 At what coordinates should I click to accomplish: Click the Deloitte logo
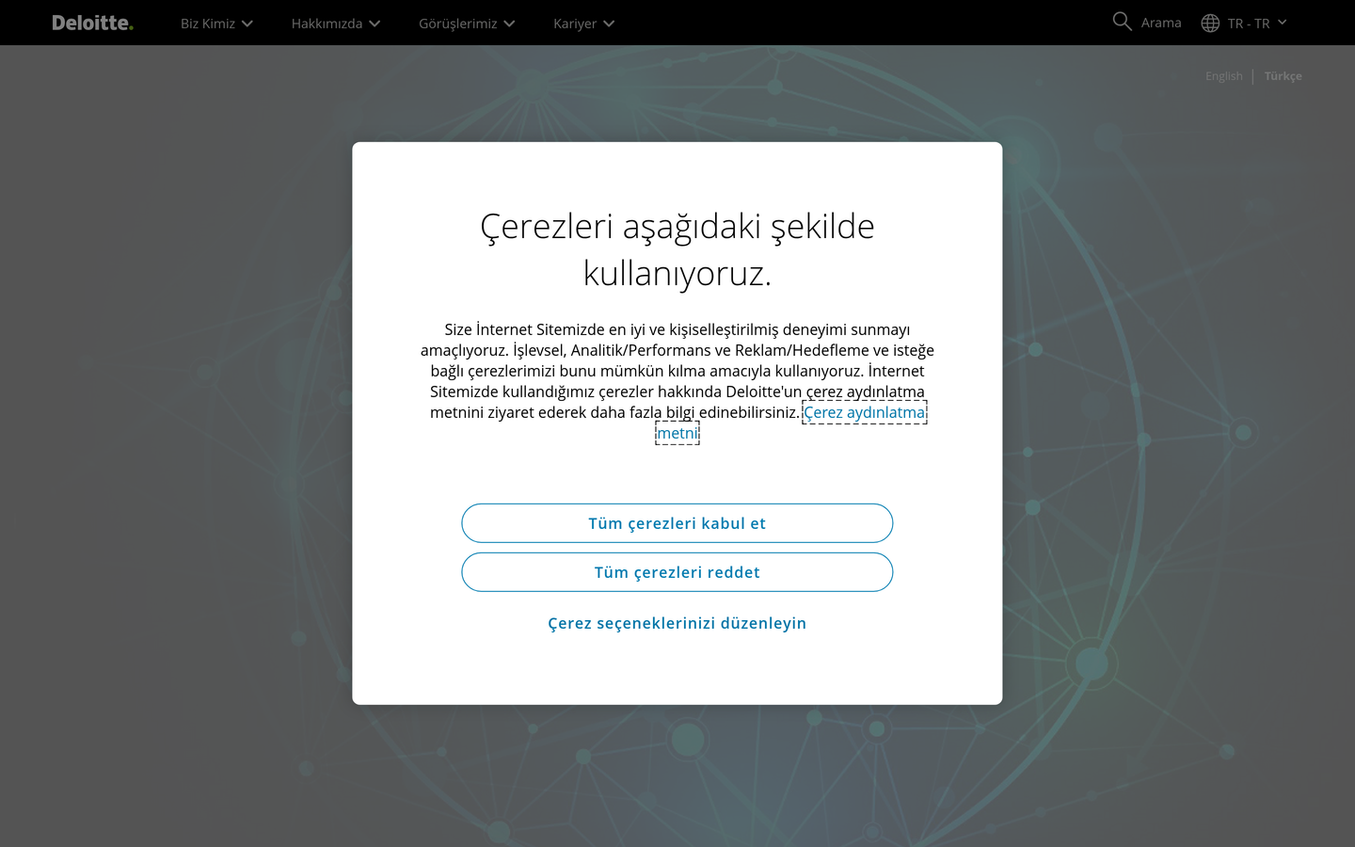click(92, 23)
